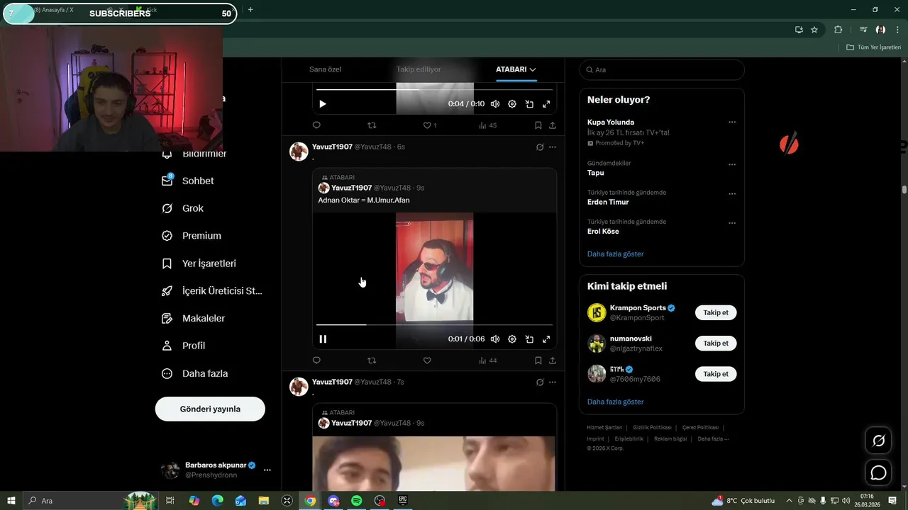Pop out the 0:06 video picture-in-picture

[529, 339]
